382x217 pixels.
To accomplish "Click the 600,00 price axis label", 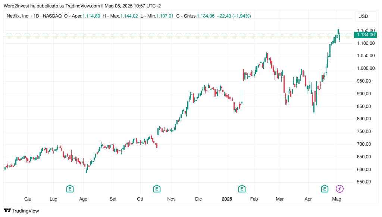I will point(364,170).
